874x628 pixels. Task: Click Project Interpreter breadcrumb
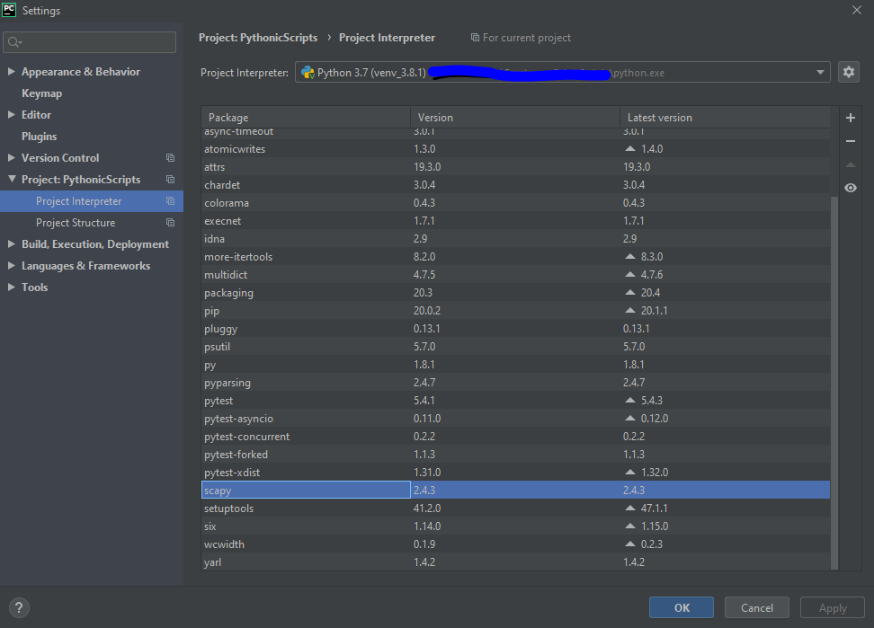coord(387,38)
